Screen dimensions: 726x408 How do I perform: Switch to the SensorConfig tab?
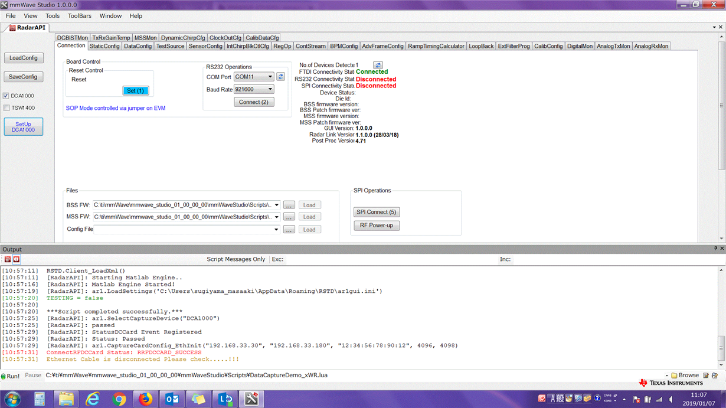point(205,46)
